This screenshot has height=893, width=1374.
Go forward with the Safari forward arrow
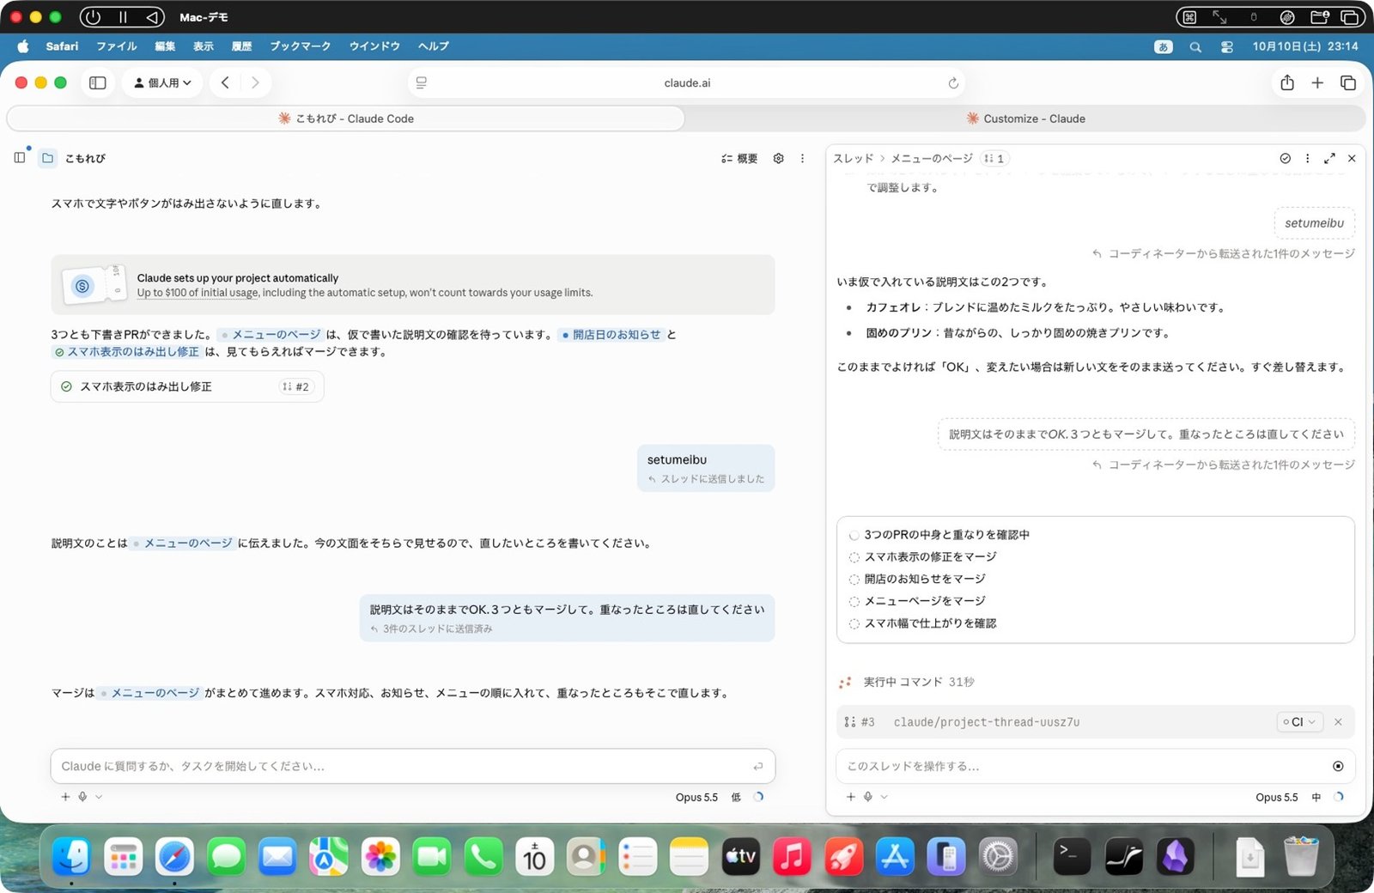click(x=255, y=82)
